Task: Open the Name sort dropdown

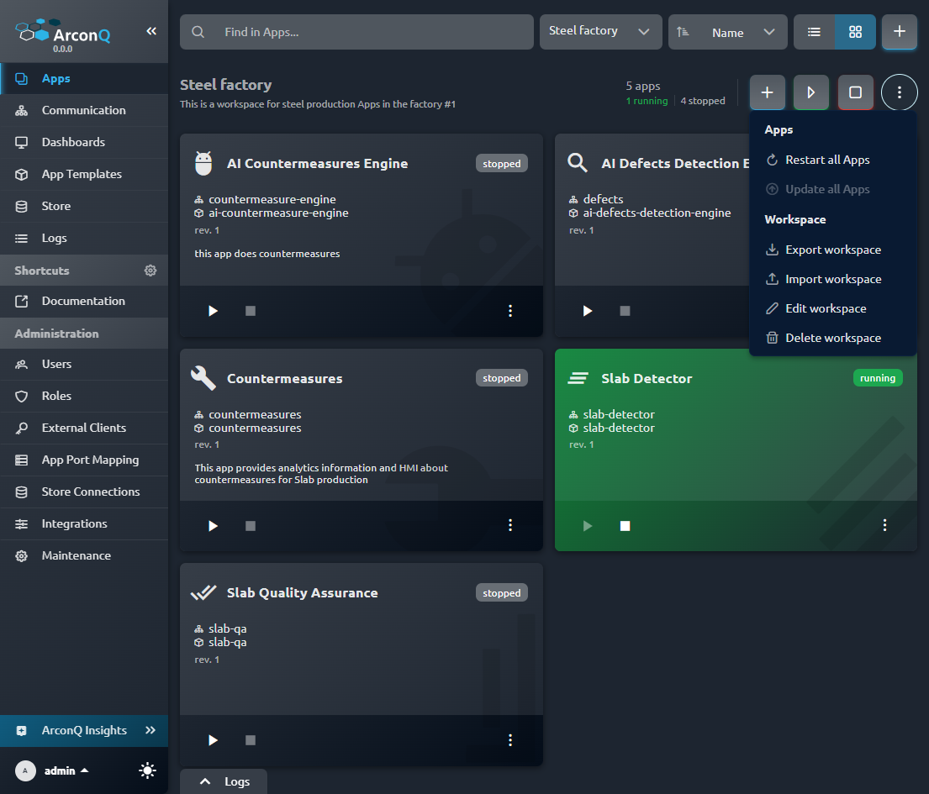Action: (x=727, y=32)
